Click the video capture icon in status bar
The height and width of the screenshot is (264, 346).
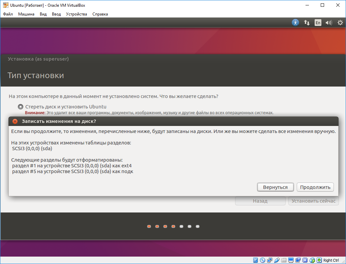[x=298, y=260]
